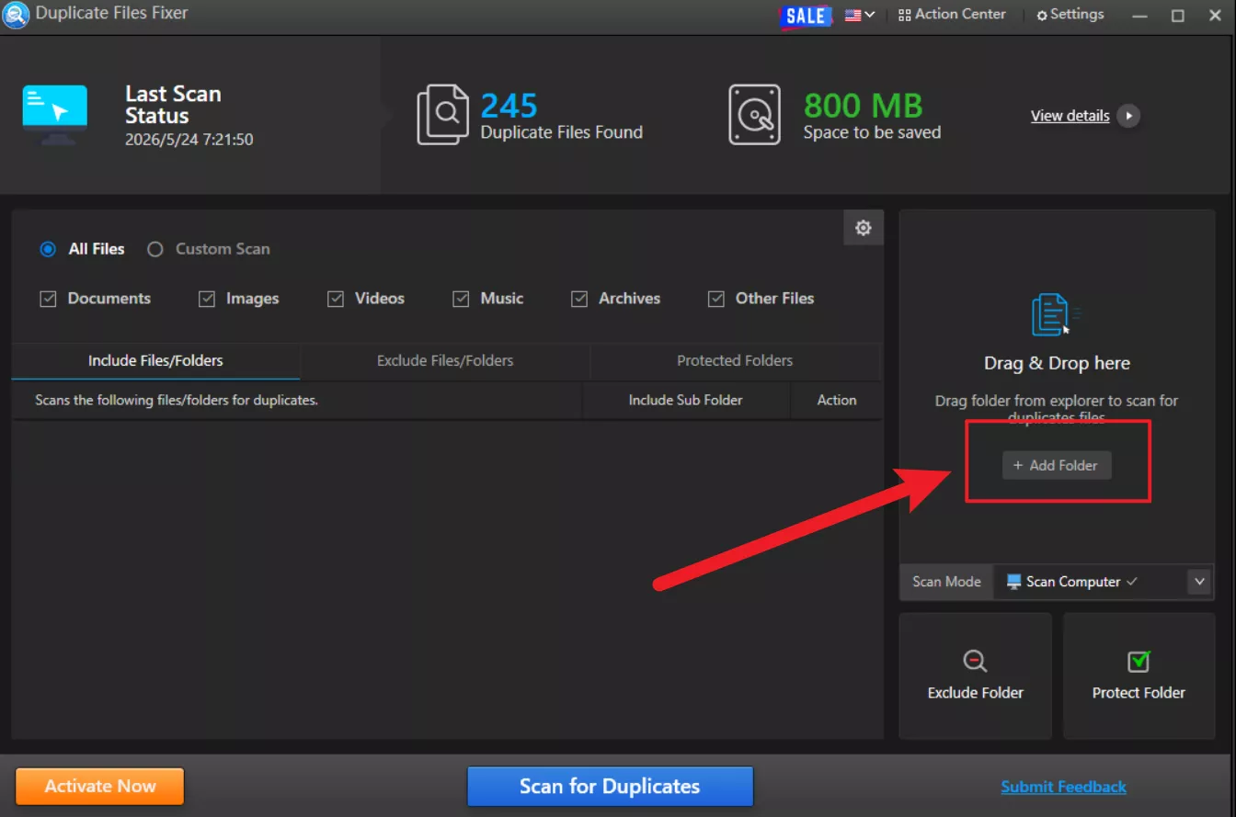Click the Activate Now button

point(100,787)
